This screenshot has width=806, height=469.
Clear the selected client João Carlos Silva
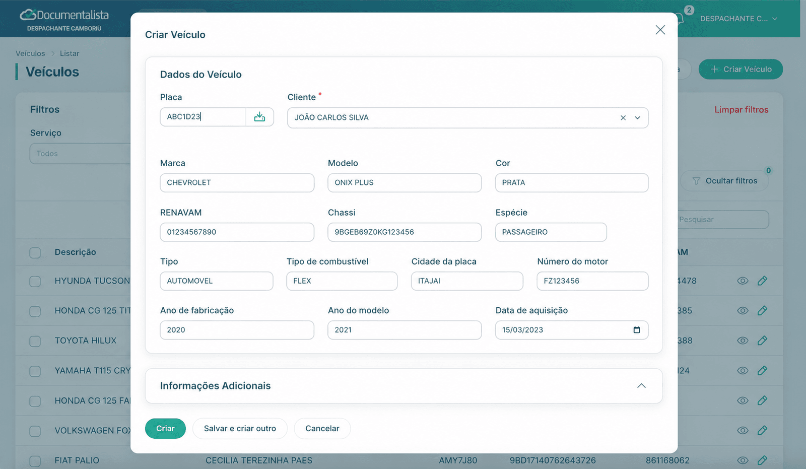click(x=623, y=118)
